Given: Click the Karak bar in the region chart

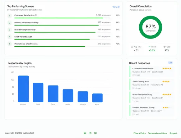Looking at the screenshot, I should pos(97,98).
